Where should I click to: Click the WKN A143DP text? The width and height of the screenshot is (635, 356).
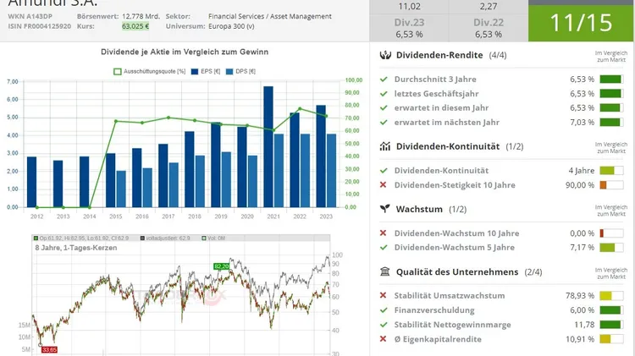click(x=30, y=17)
